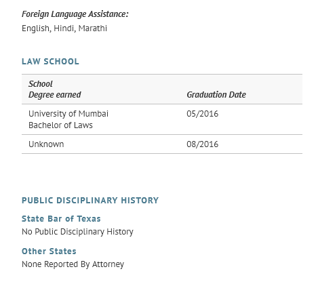Open the State Bar of Texas subheading
The width and height of the screenshot is (318, 284).
(x=61, y=219)
